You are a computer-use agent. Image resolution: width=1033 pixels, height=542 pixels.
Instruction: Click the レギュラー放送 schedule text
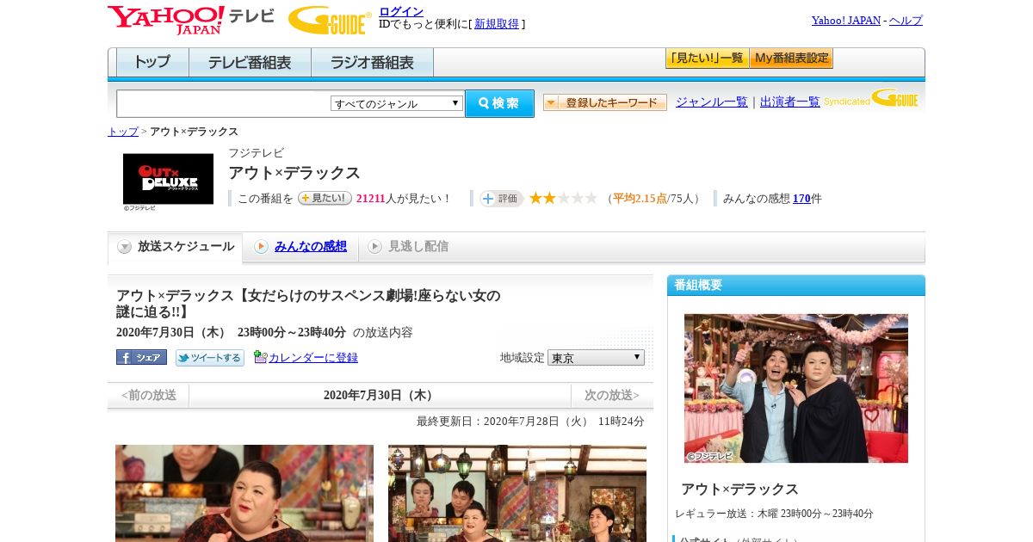pos(774,514)
